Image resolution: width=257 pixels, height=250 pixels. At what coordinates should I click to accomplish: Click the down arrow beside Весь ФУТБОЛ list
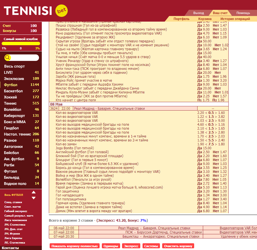[34, 198]
